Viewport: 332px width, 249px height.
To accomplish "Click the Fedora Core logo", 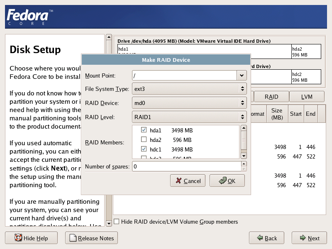I will coord(29,17).
